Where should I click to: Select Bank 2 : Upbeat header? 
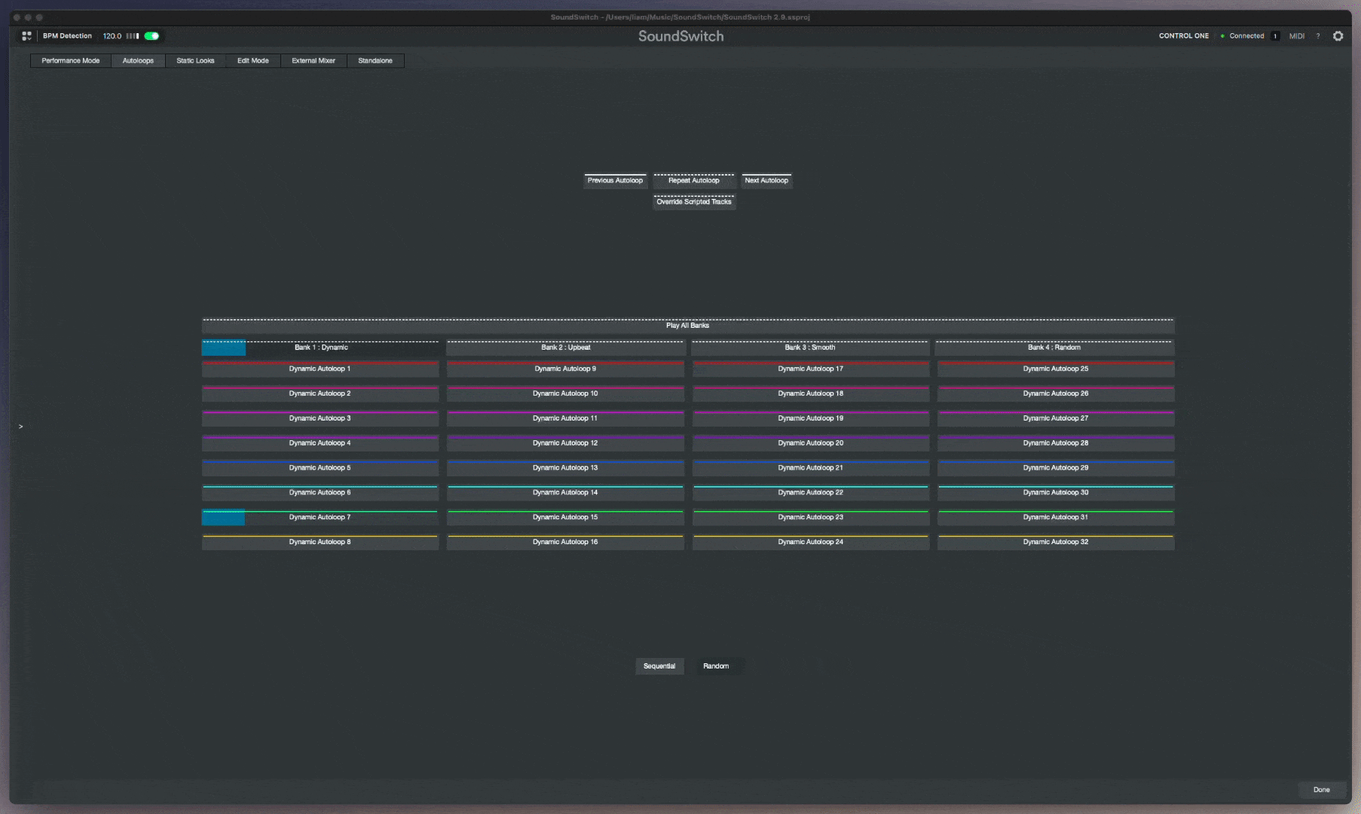click(565, 347)
